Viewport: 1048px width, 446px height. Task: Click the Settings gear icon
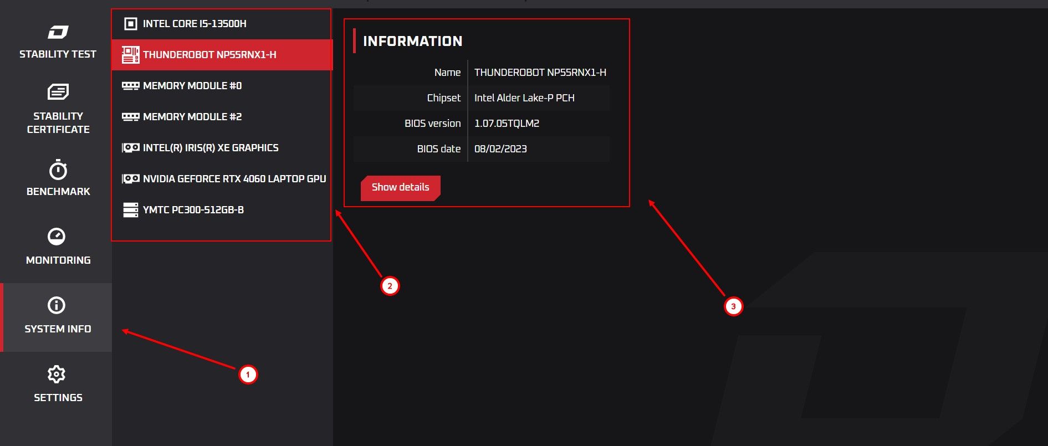[57, 374]
